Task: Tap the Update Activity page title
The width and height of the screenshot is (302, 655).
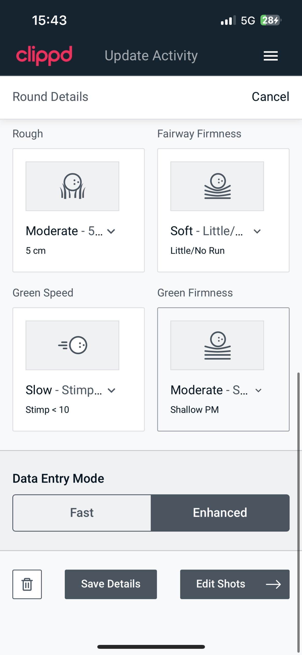Action: tap(151, 56)
